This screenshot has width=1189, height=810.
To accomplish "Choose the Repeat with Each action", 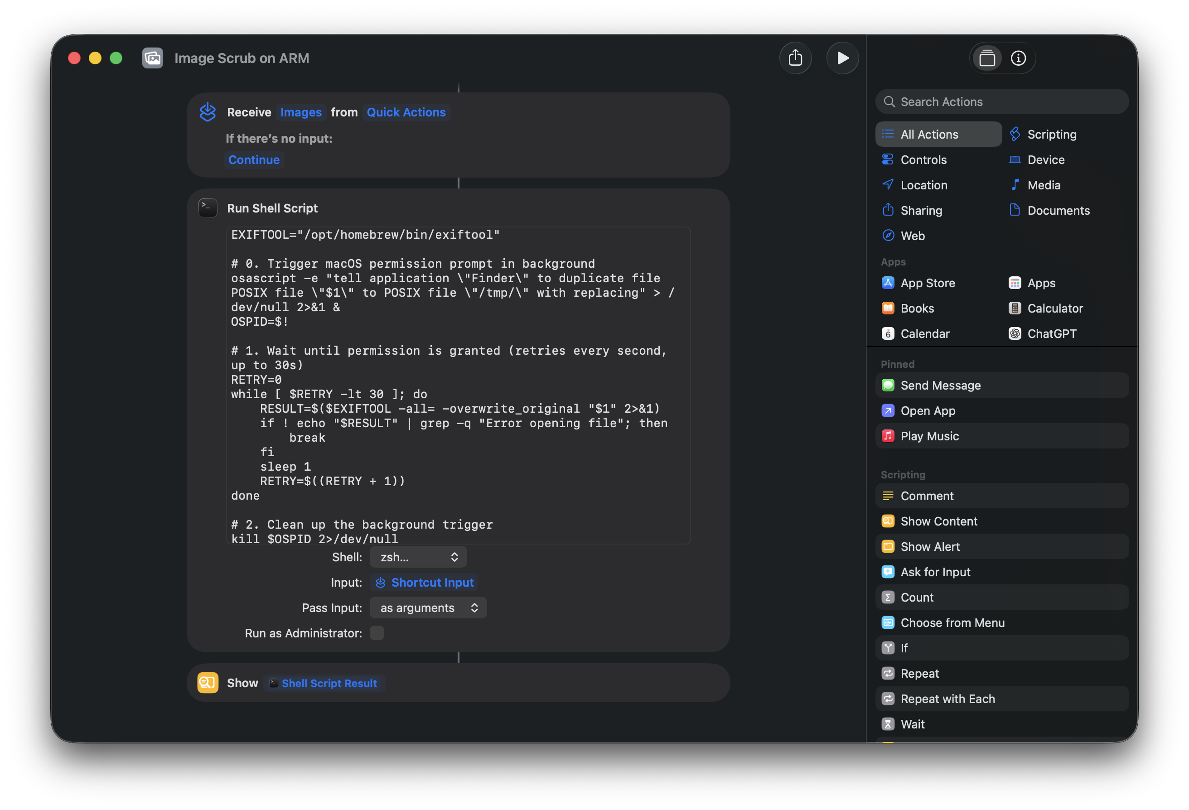I will pos(947,699).
